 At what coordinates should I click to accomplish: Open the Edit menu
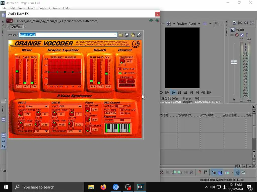point(12,8)
